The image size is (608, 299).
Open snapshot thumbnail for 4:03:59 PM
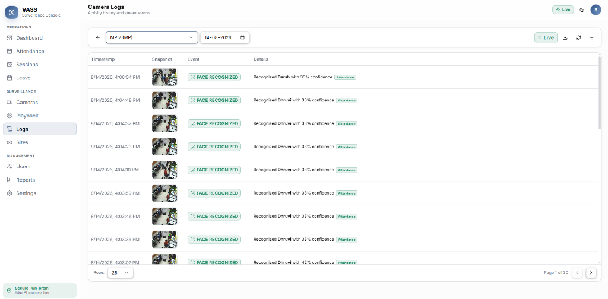pos(164,193)
